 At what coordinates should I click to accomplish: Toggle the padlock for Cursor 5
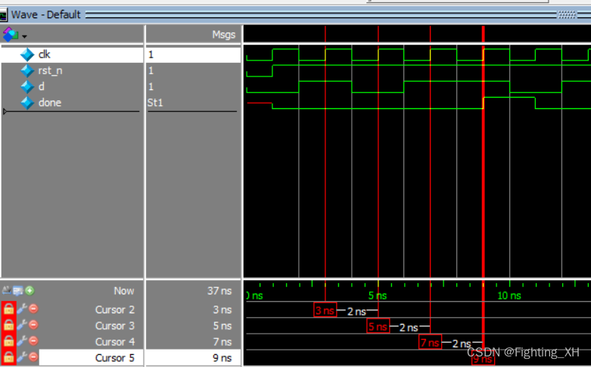click(x=8, y=357)
